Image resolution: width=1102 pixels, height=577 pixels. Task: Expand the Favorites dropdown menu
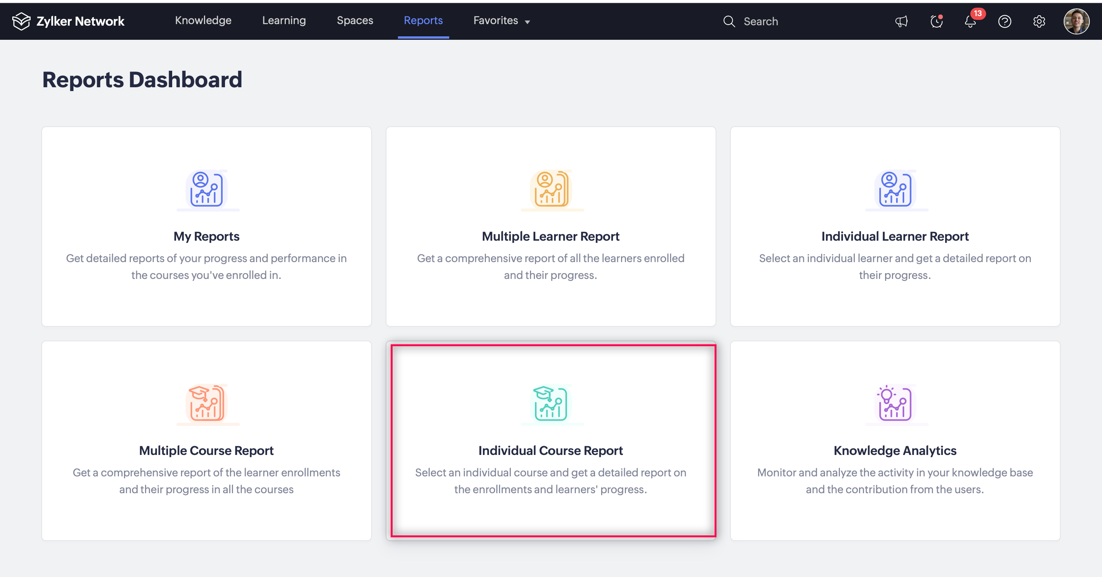(x=501, y=21)
